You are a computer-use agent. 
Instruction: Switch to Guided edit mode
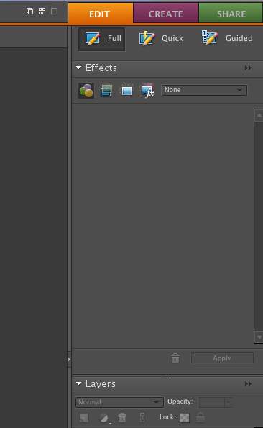tap(227, 38)
